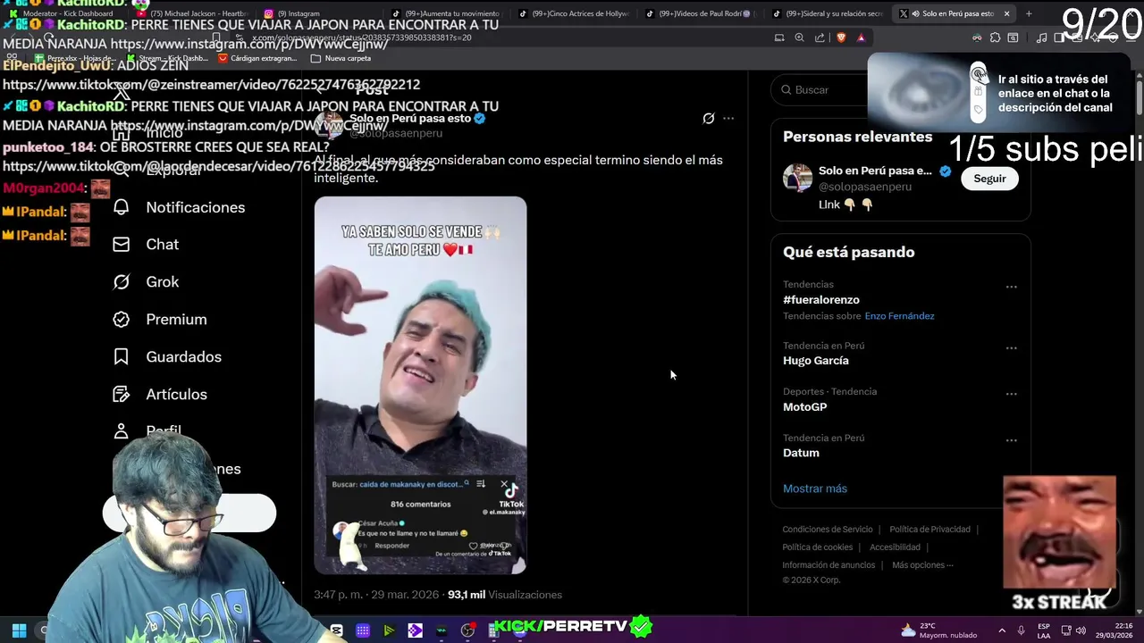The image size is (1144, 643).
Task: Open Política de cookies footer link
Action: [818, 547]
